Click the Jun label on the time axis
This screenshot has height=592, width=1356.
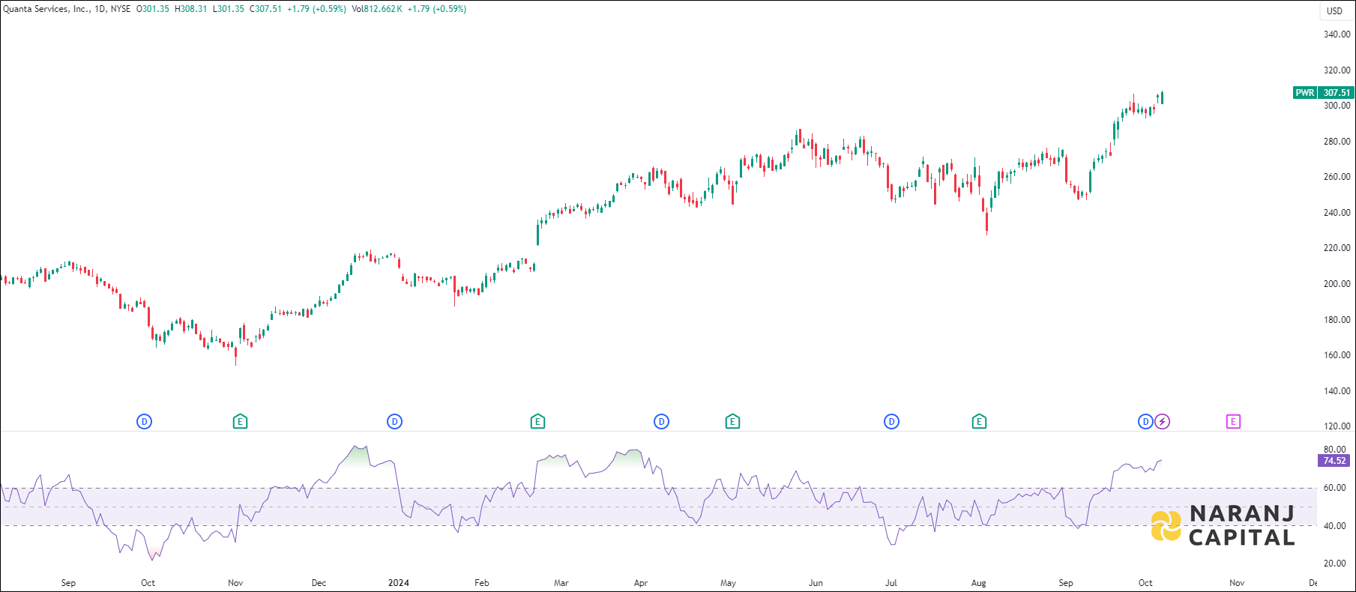coord(816,583)
